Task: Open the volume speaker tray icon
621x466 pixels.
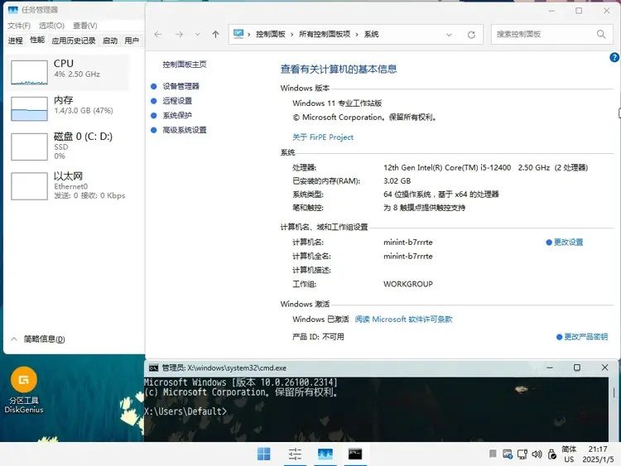Action: coord(537,454)
